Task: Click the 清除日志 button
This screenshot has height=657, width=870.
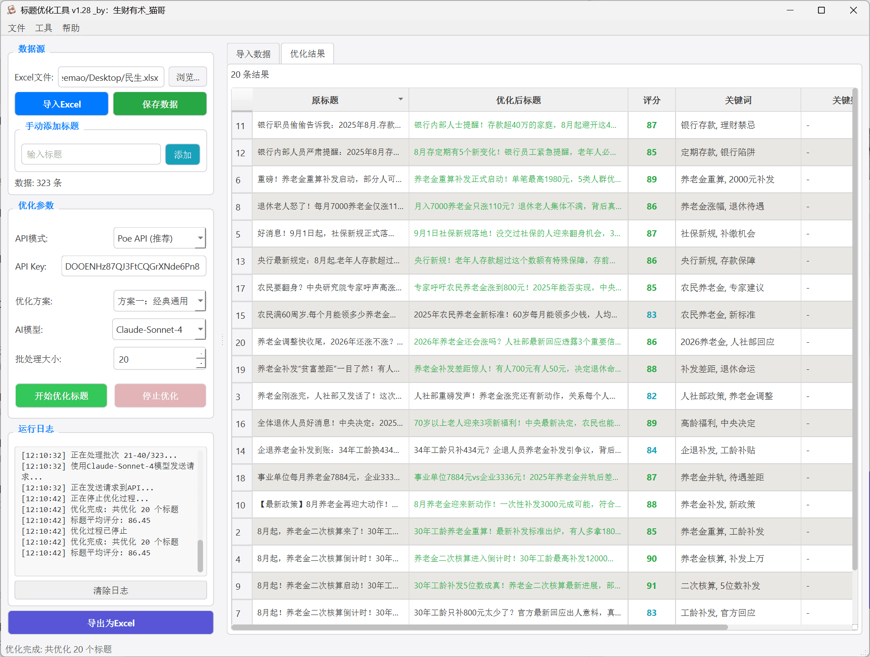Action: (x=111, y=591)
